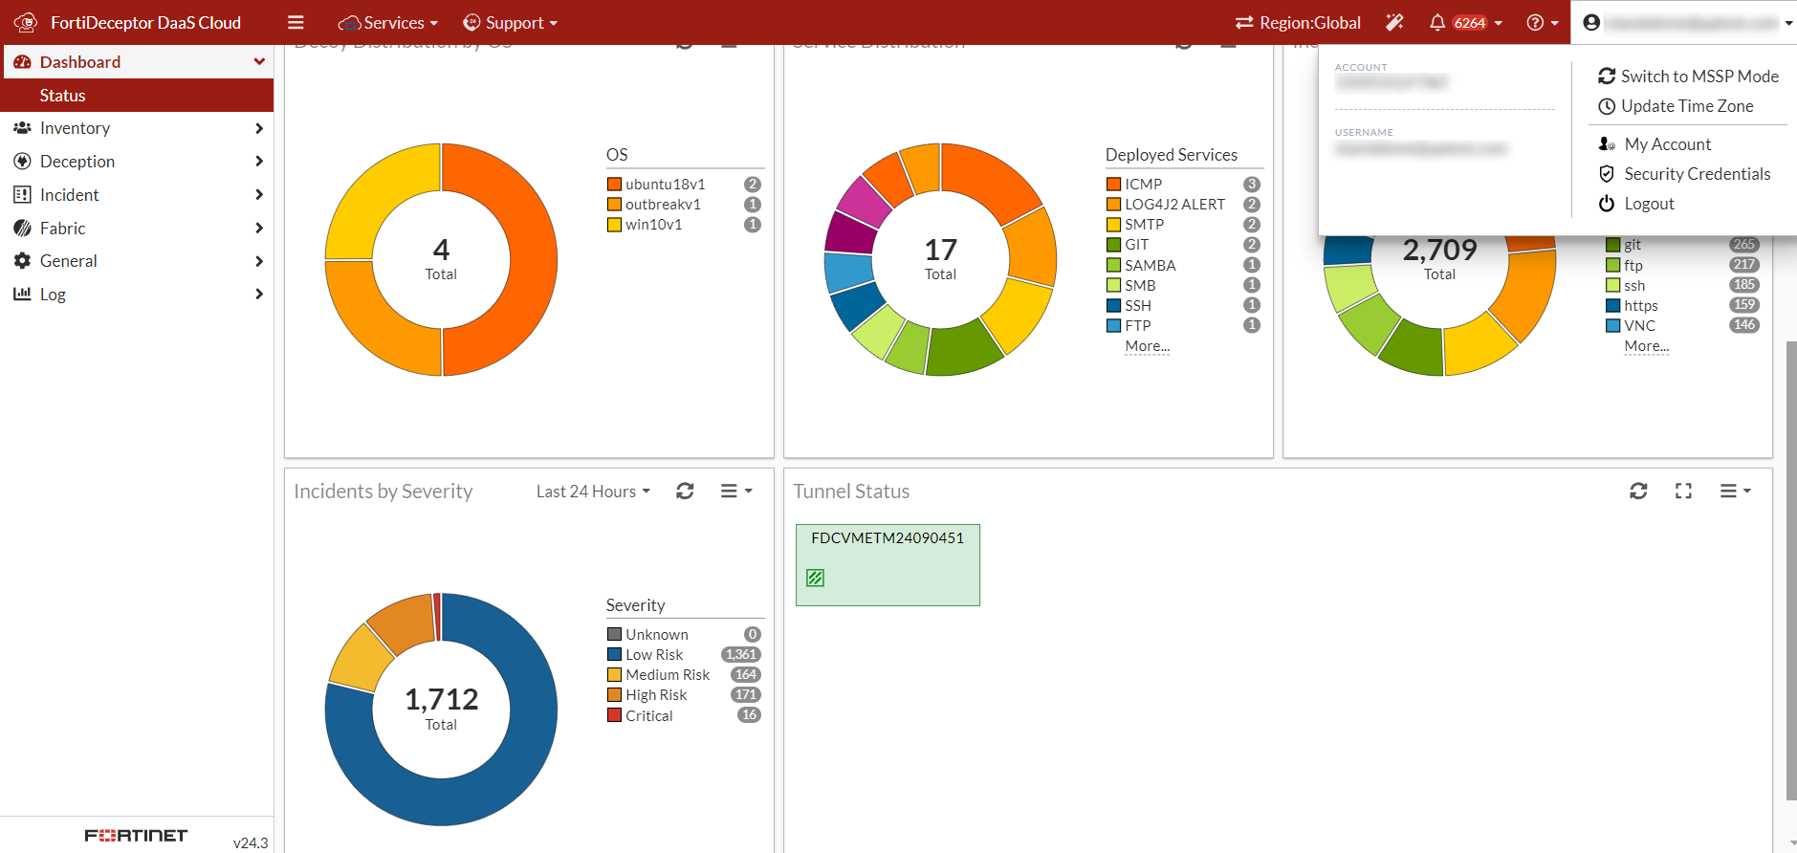Click the High Risk legend label
Viewport: 1797px width, 853px height.
(x=656, y=695)
